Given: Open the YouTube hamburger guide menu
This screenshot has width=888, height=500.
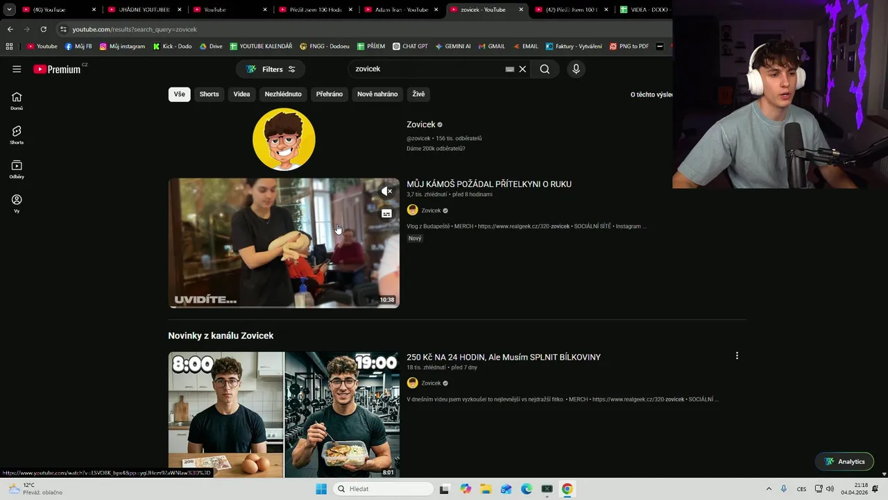Looking at the screenshot, I should [17, 69].
